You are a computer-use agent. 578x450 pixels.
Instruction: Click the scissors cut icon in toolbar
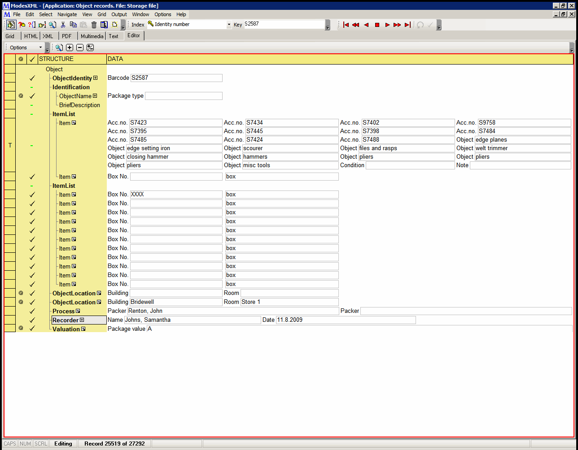click(63, 25)
